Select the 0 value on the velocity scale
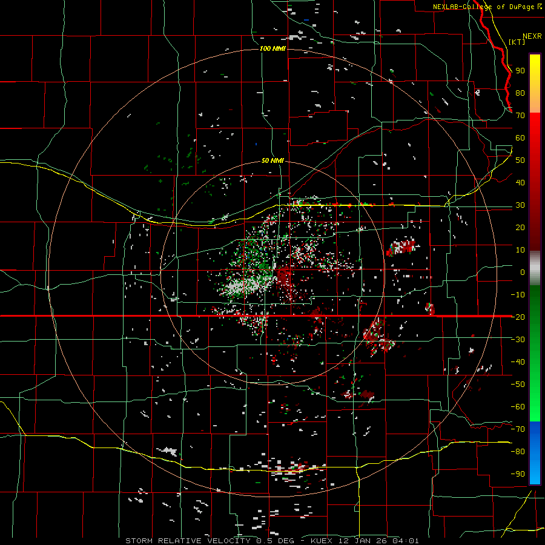This screenshot has width=545, height=545. (x=523, y=272)
